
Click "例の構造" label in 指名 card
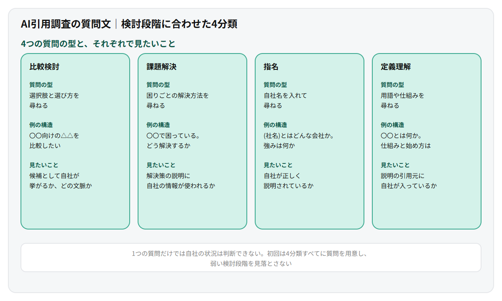tap(275, 125)
